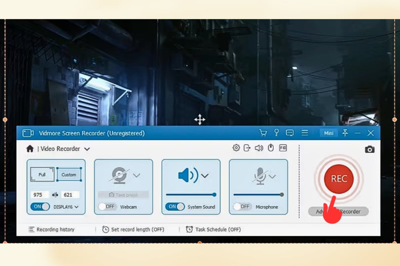This screenshot has height=266, width=400.
Task: Click the muted microphone icon
Action: [x=260, y=176]
